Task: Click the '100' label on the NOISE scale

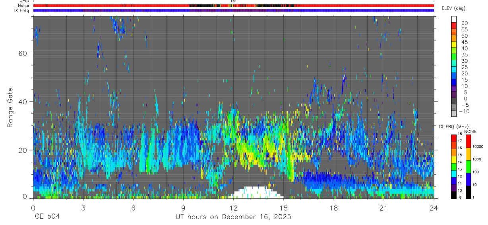Action: coord(476,172)
